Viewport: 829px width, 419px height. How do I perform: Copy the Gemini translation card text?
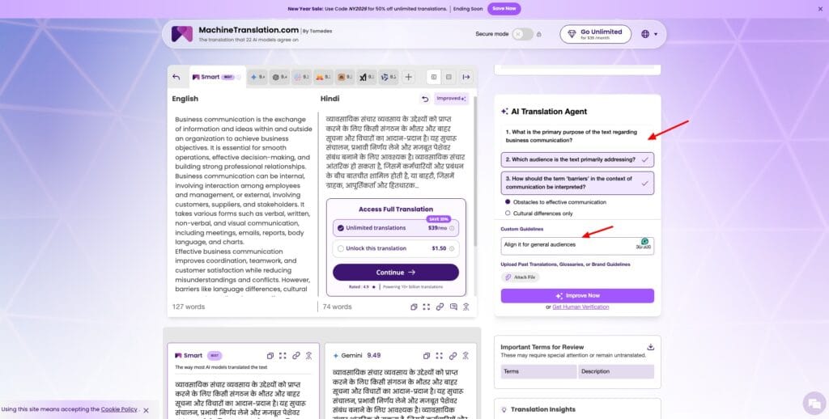(427, 356)
